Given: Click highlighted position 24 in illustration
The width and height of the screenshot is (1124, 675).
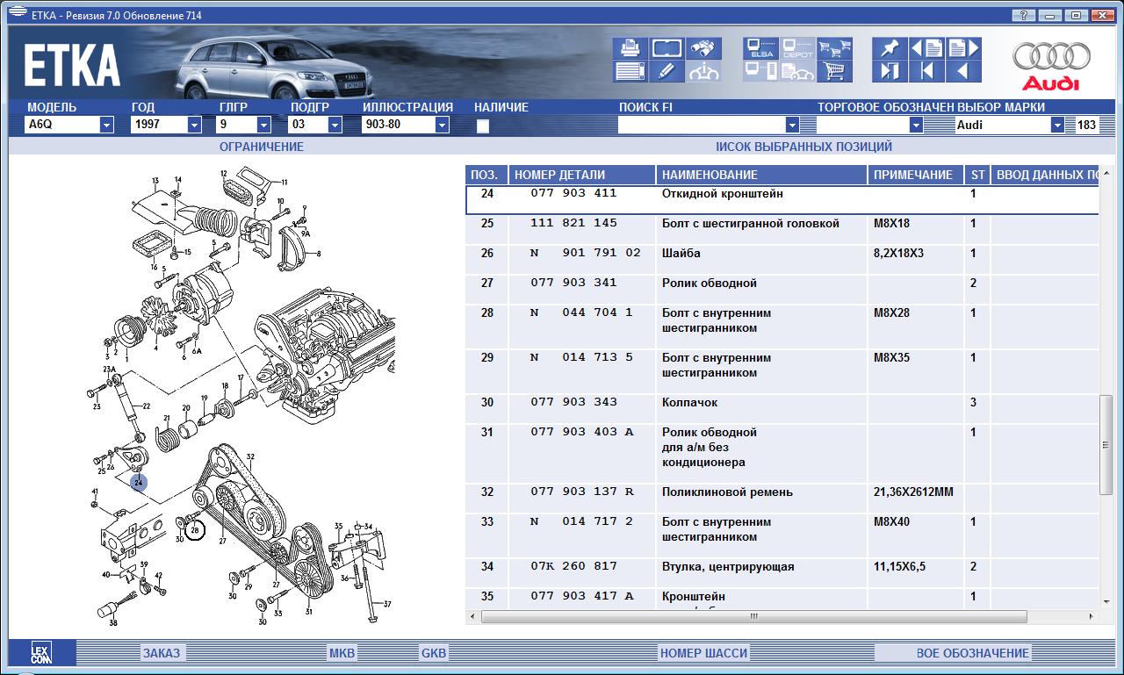Looking at the screenshot, I should point(139,482).
